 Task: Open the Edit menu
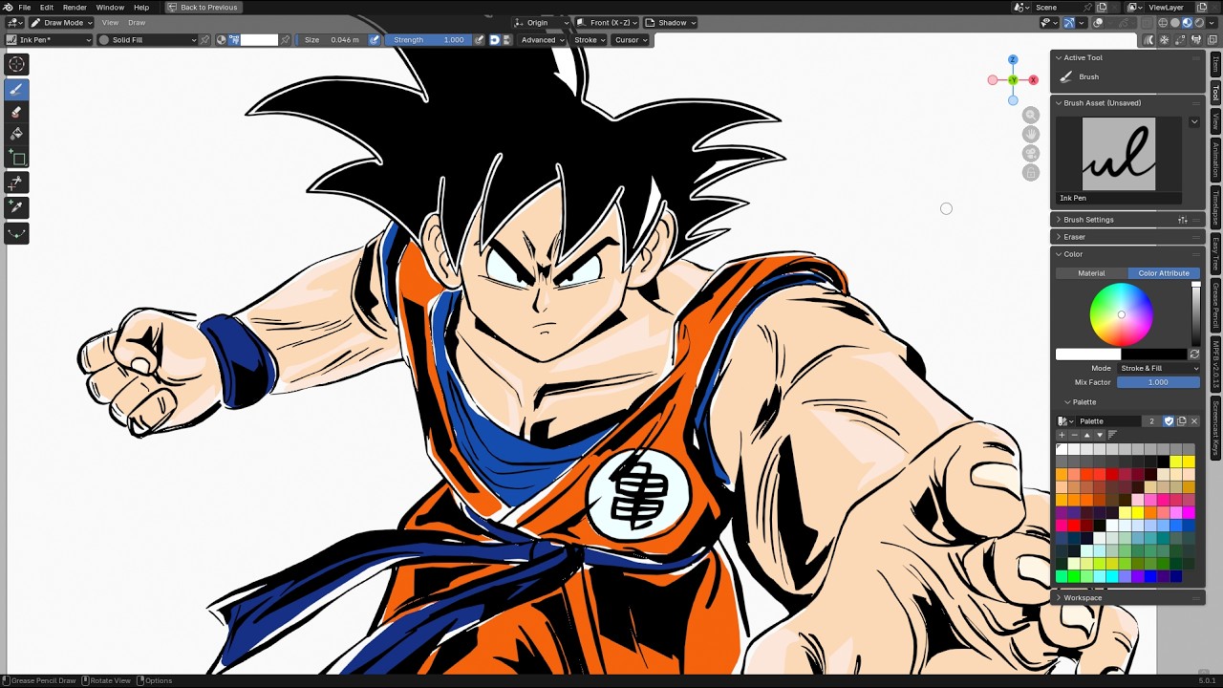pyautogui.click(x=46, y=7)
